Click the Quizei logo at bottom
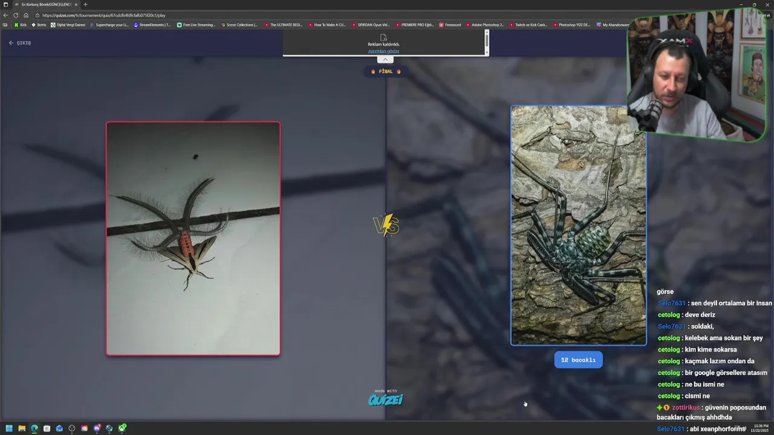The image size is (774, 435). click(385, 399)
